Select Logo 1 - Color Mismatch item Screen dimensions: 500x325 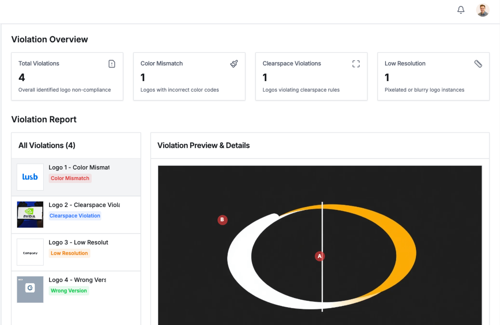79,167
